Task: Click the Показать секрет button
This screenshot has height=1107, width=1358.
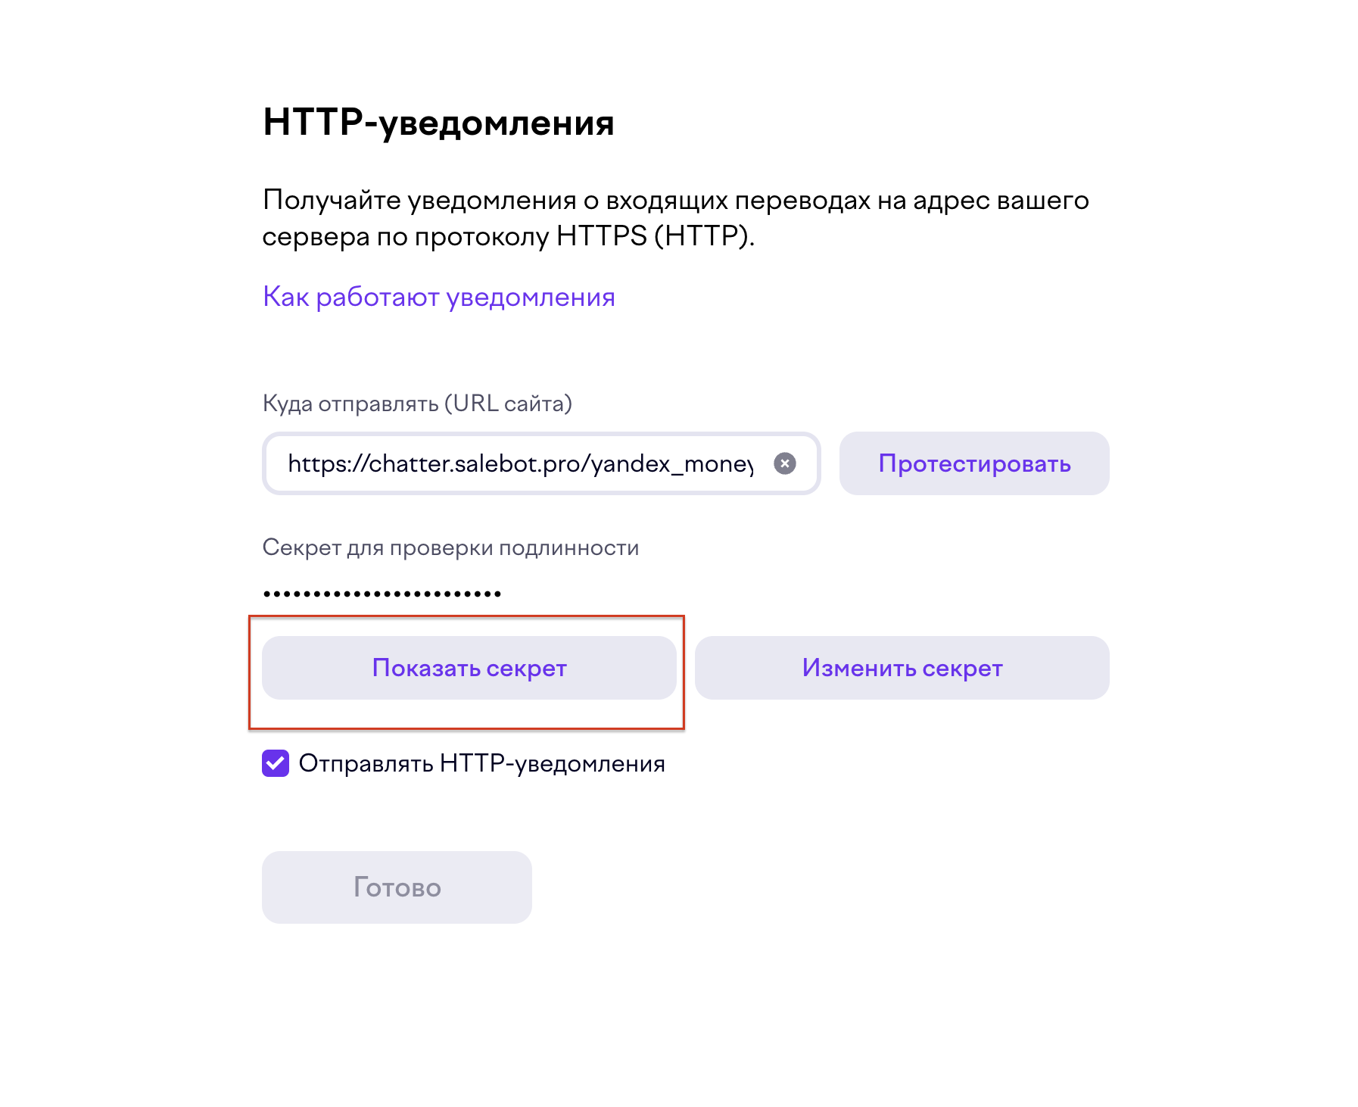Action: pyautogui.click(x=469, y=668)
